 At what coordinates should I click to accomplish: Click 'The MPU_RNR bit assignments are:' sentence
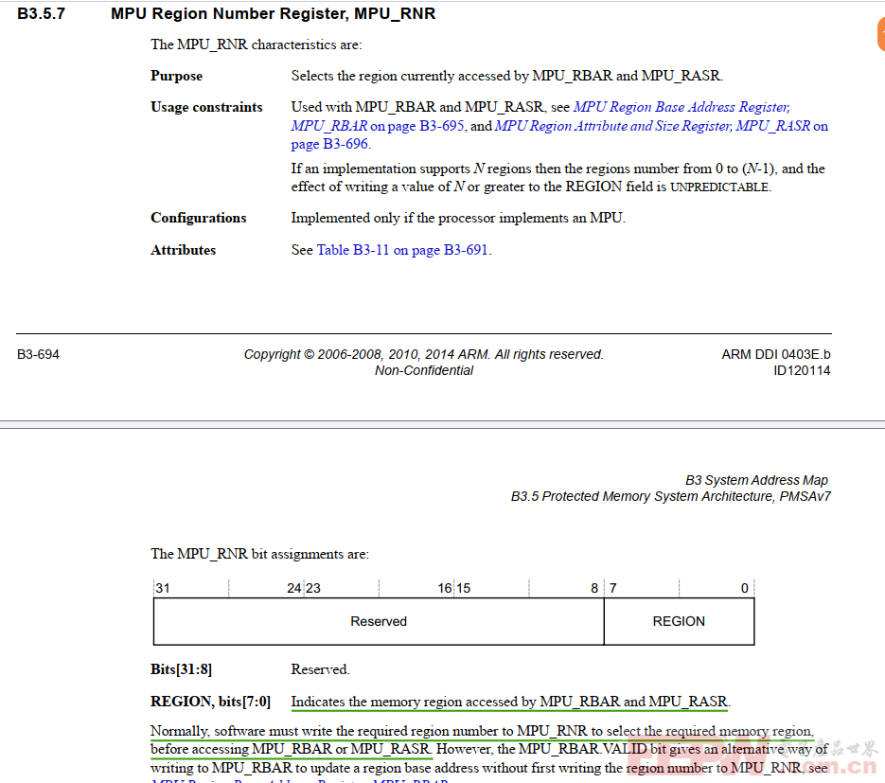tap(259, 554)
